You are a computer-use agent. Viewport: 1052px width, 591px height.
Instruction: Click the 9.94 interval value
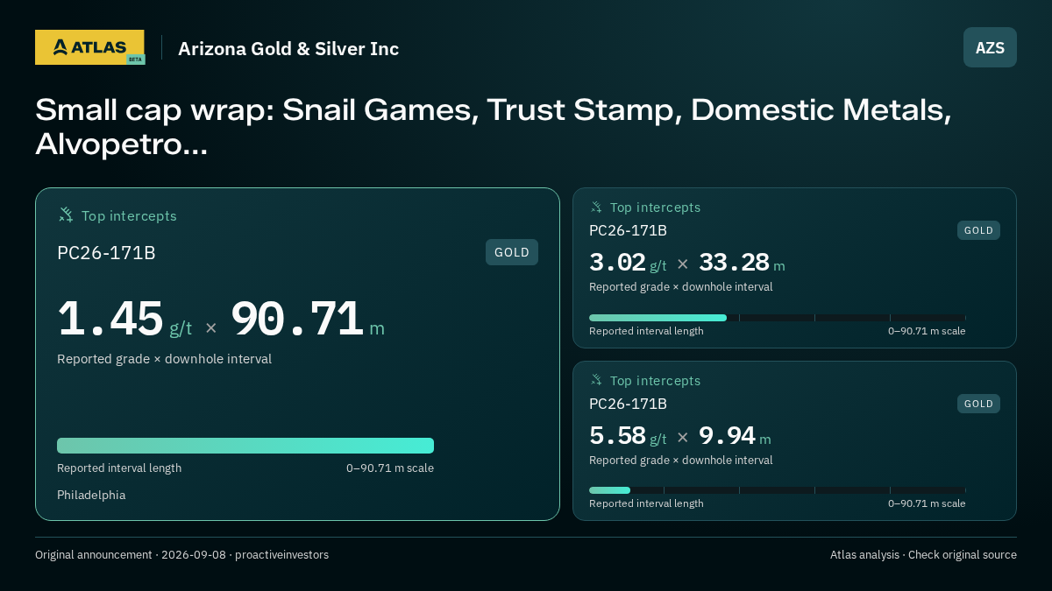(727, 435)
